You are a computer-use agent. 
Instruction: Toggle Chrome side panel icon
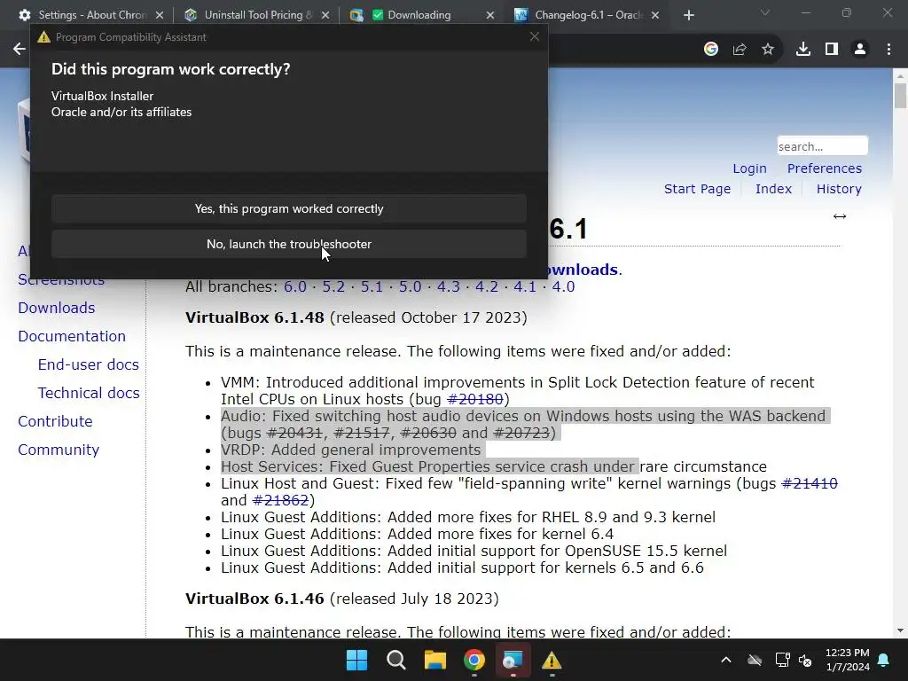pyautogui.click(x=831, y=50)
